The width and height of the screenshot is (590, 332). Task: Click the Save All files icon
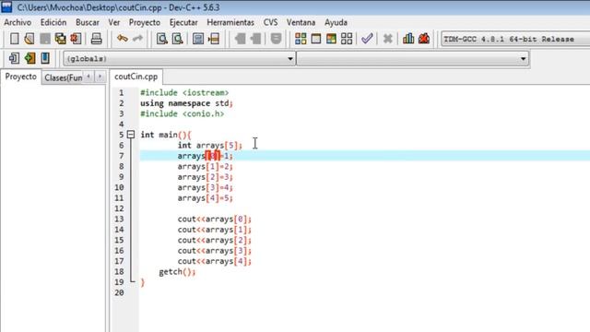pos(60,39)
